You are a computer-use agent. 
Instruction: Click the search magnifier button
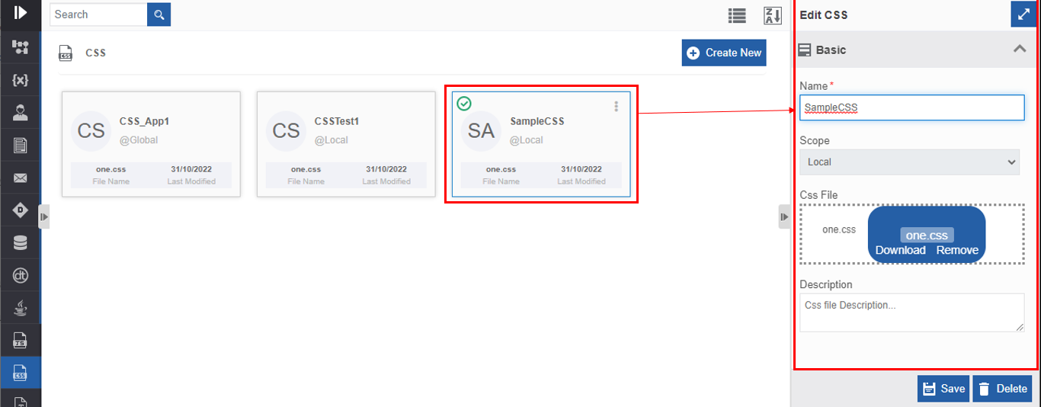coord(159,14)
